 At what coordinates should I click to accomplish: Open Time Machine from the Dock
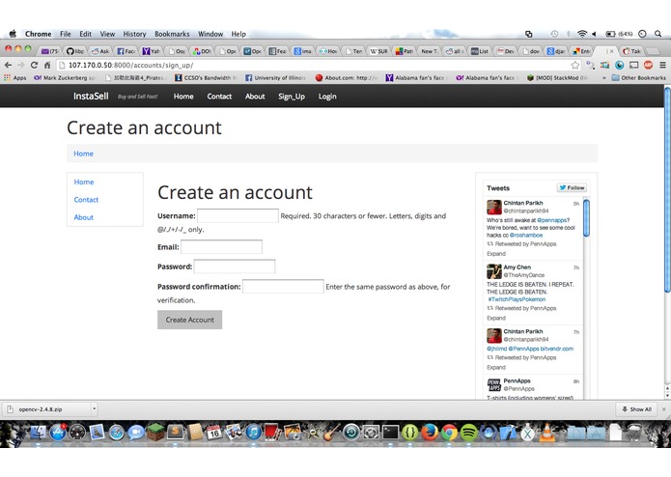pos(351,433)
